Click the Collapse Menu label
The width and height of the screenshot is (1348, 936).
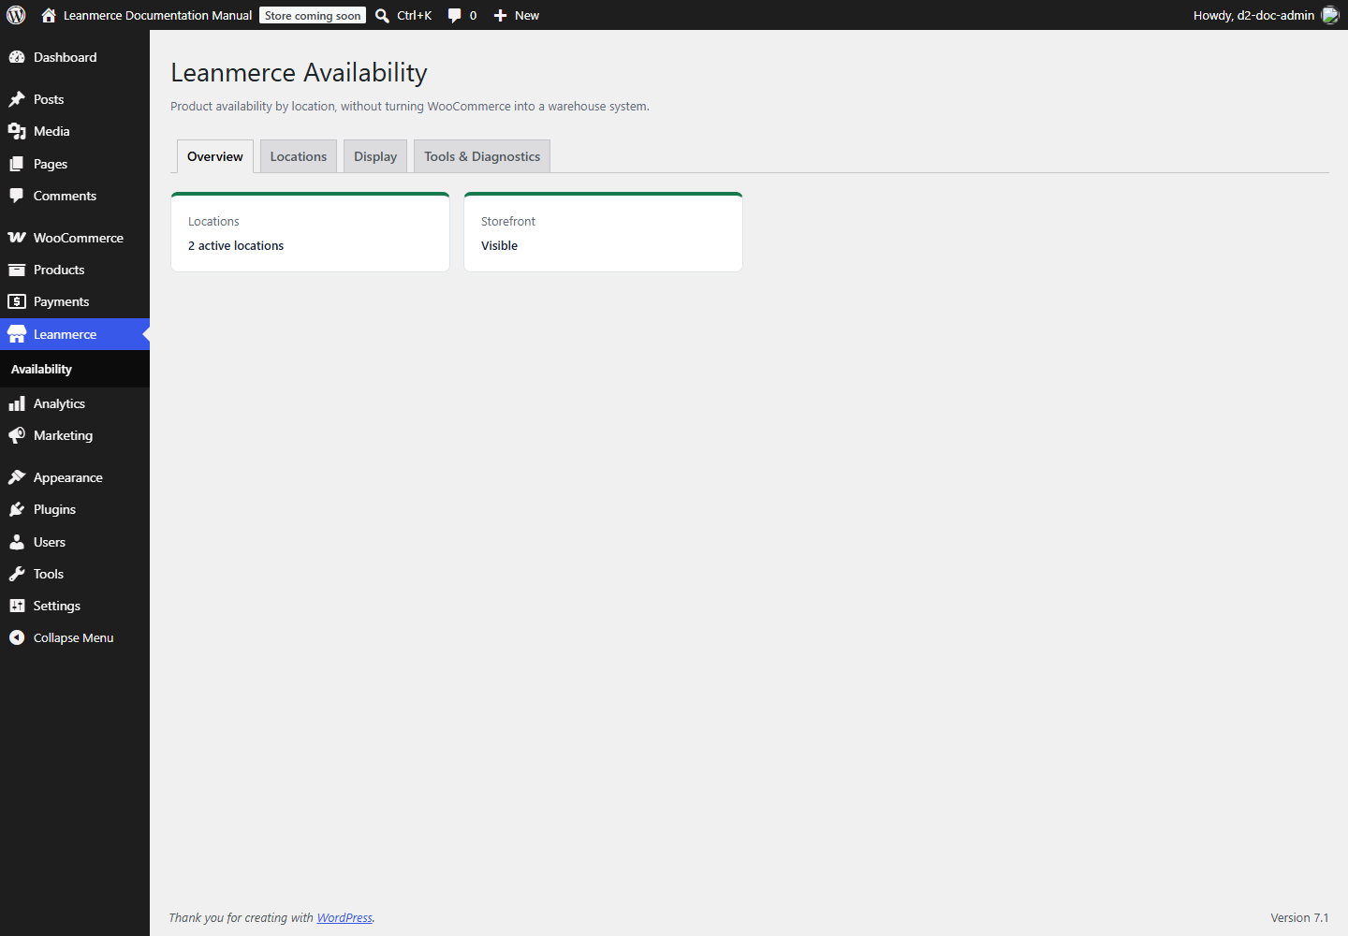point(73,637)
